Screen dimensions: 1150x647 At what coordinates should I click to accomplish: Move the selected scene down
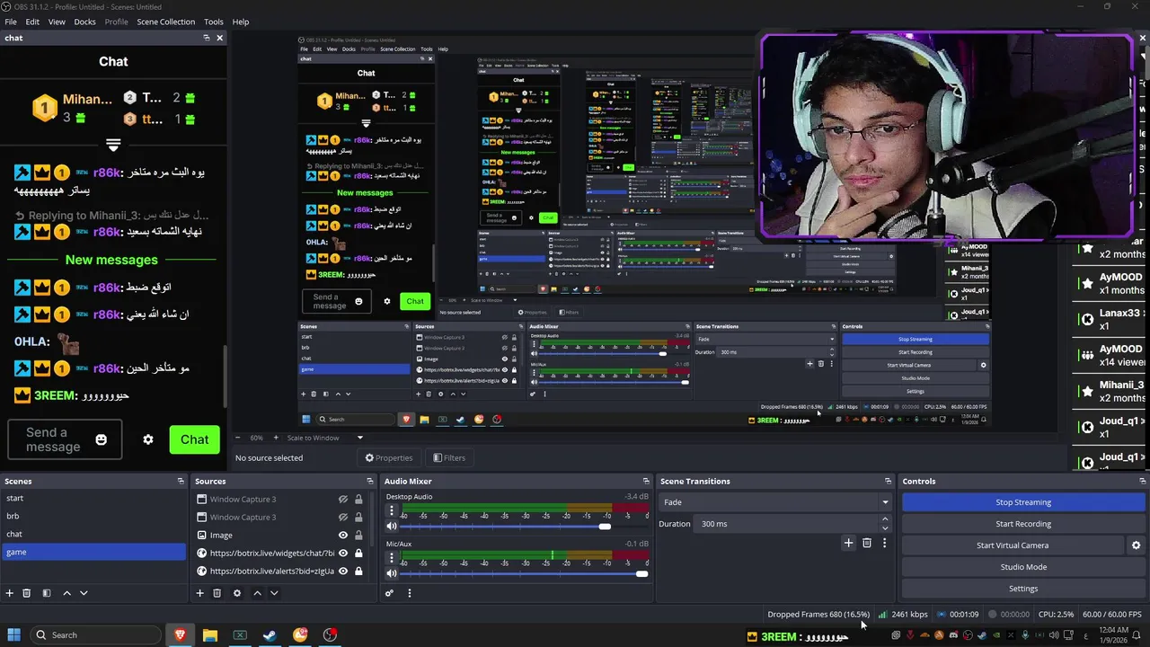point(84,593)
